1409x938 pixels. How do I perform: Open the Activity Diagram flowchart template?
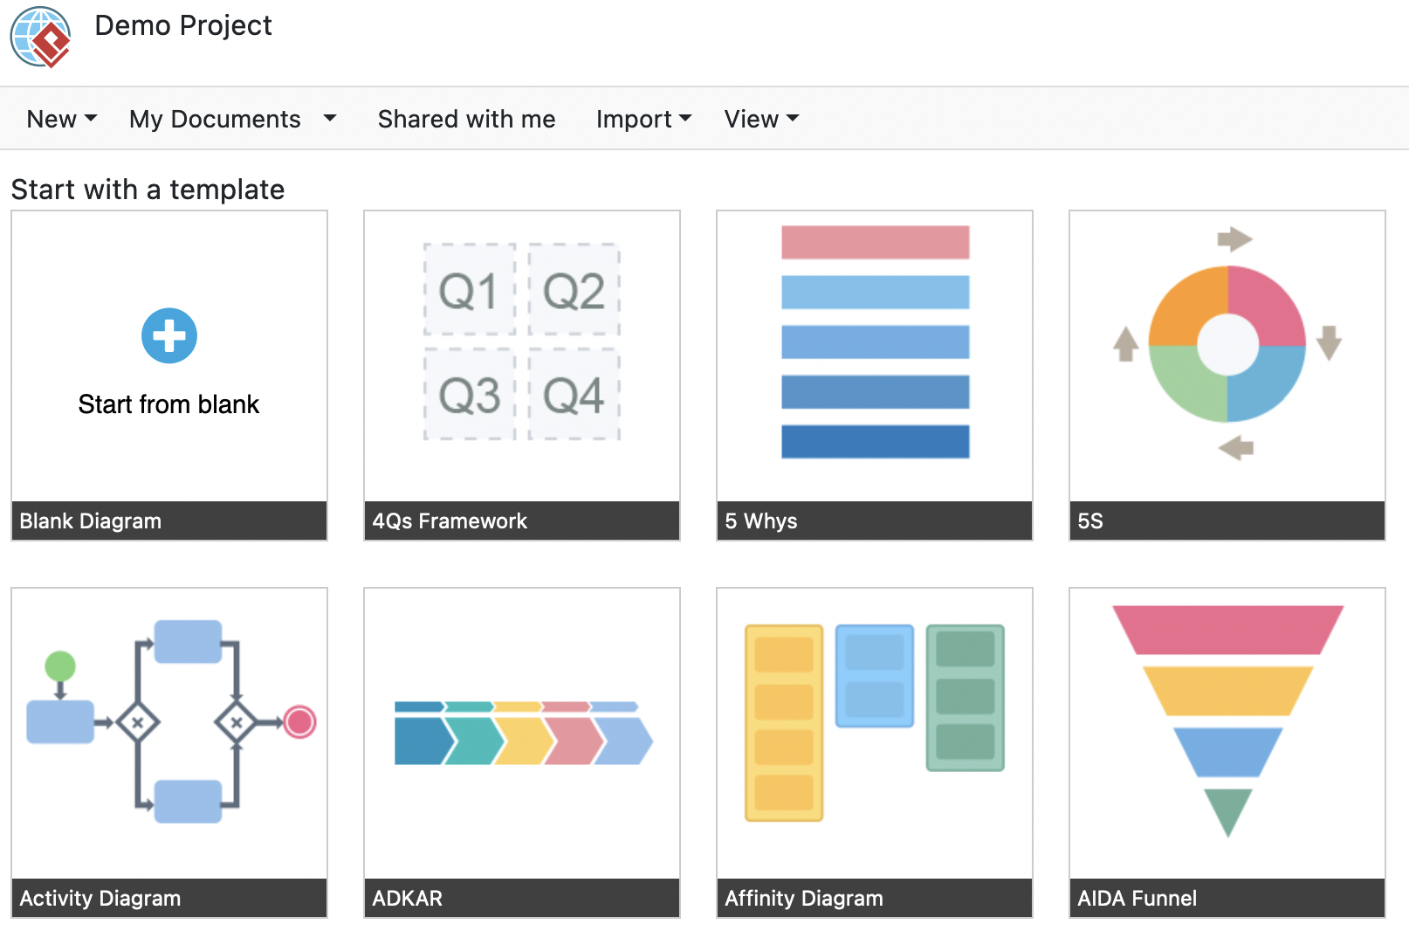click(169, 721)
